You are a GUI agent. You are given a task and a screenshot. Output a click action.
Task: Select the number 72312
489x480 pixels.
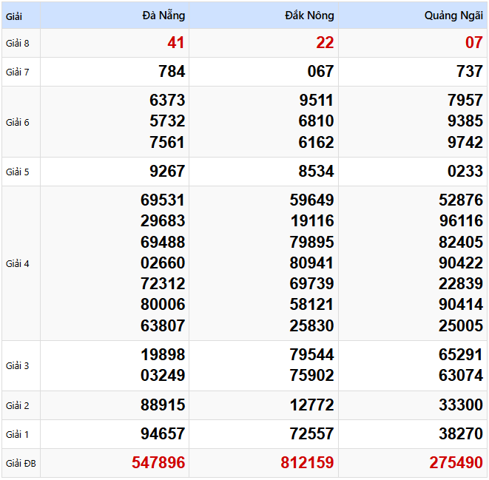click(x=163, y=284)
